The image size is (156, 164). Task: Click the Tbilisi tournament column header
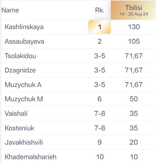click(133, 10)
